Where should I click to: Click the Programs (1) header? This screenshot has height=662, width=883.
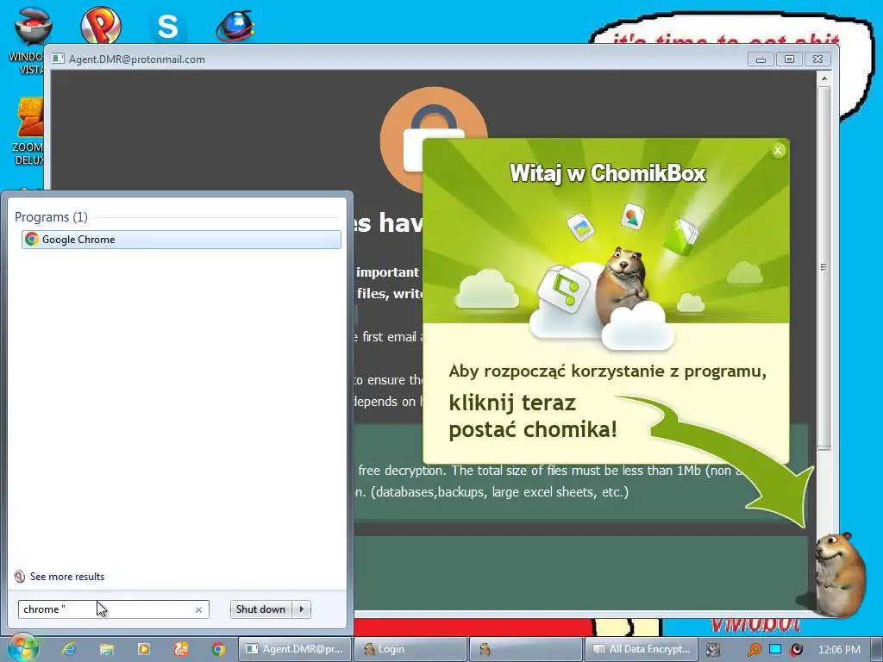pos(51,217)
